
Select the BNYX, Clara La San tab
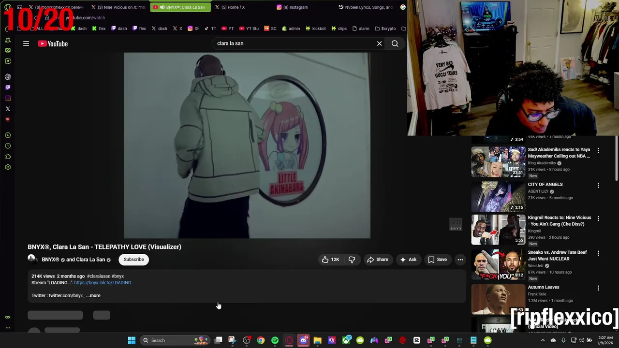(180, 7)
